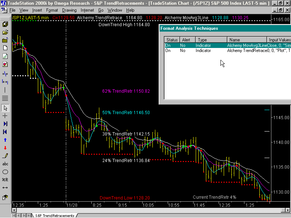Open the Help menu
This screenshot has height=218, width=291.
point(130,10)
